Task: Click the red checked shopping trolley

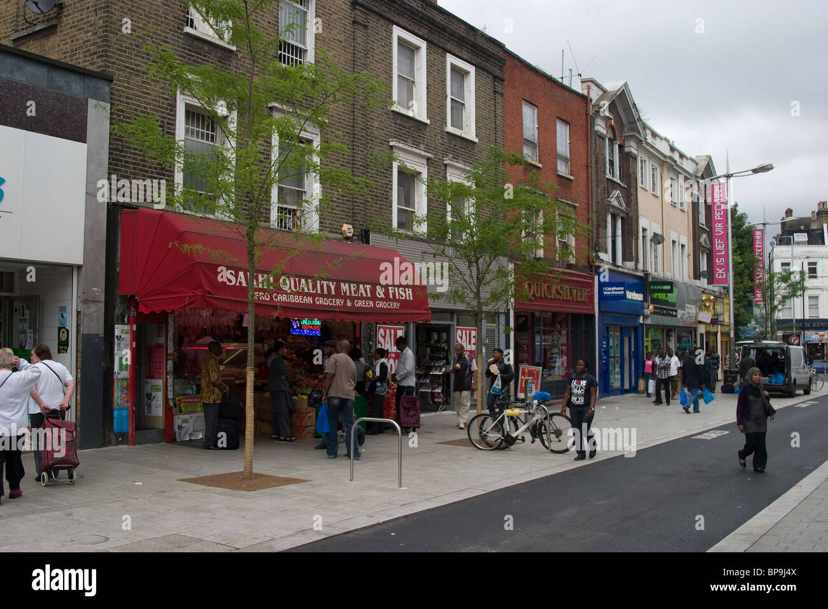Action: click(x=60, y=445)
